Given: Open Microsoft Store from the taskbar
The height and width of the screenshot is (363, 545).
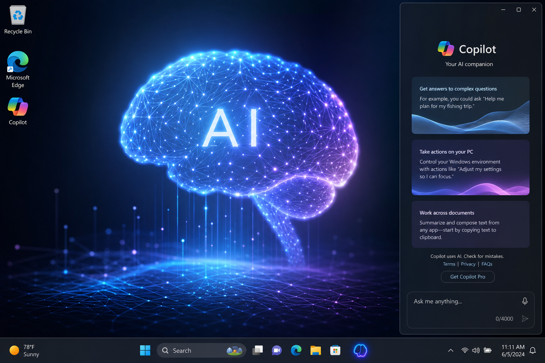Looking at the screenshot, I should tap(335, 350).
